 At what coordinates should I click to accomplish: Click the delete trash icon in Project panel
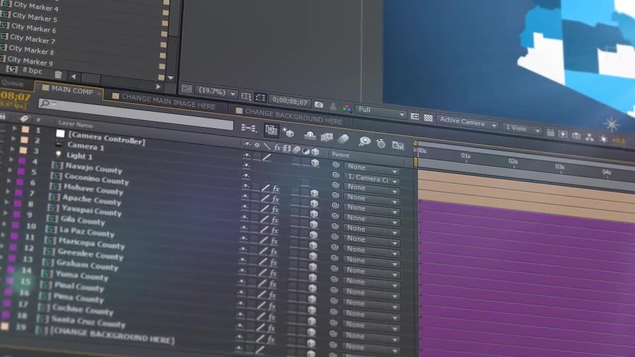pyautogui.click(x=58, y=75)
